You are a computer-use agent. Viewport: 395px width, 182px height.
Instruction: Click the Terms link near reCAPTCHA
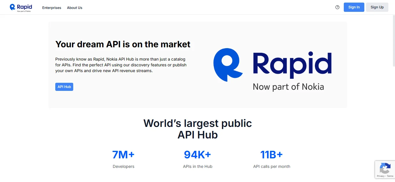click(x=390, y=176)
